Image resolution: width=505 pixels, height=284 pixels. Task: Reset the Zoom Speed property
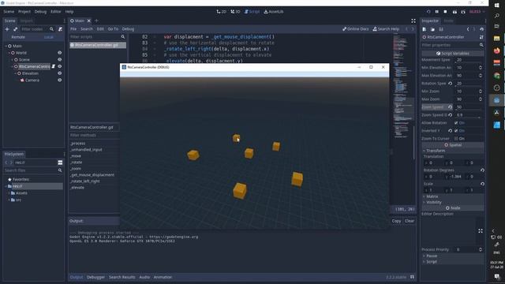[451, 107]
